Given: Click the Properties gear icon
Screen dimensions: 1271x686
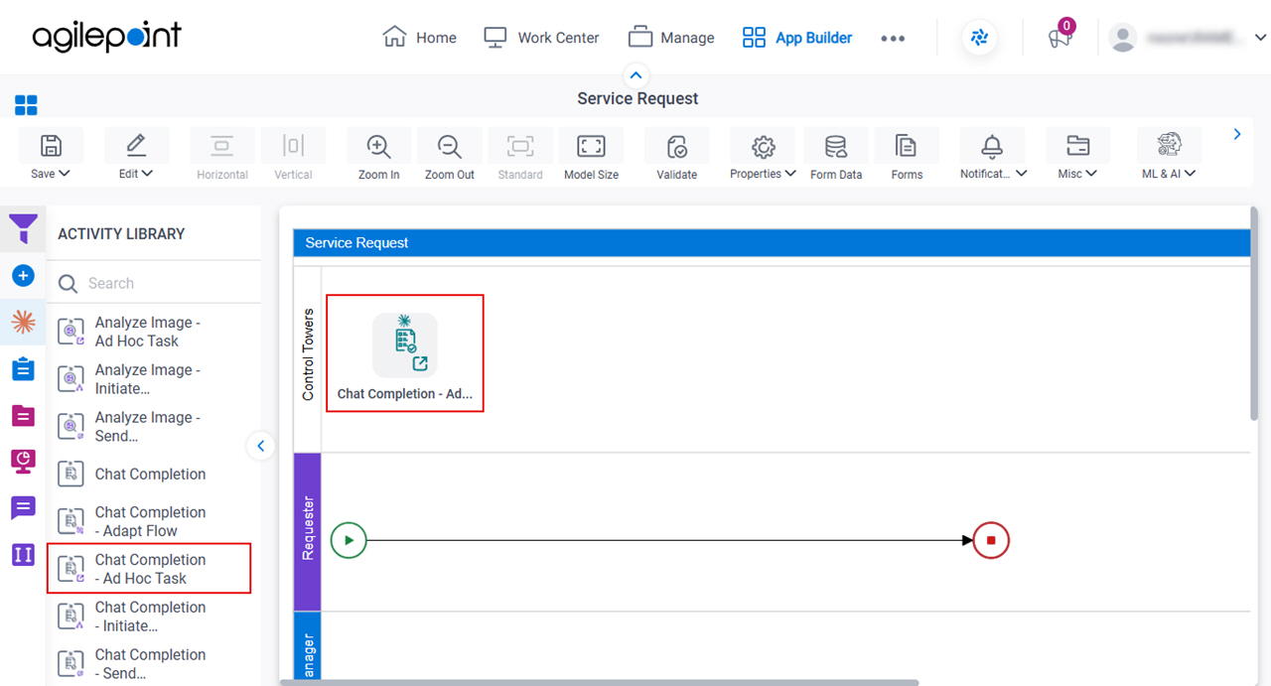Looking at the screenshot, I should pos(763,147).
